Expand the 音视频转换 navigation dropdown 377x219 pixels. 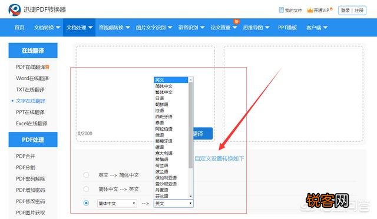[114, 28]
